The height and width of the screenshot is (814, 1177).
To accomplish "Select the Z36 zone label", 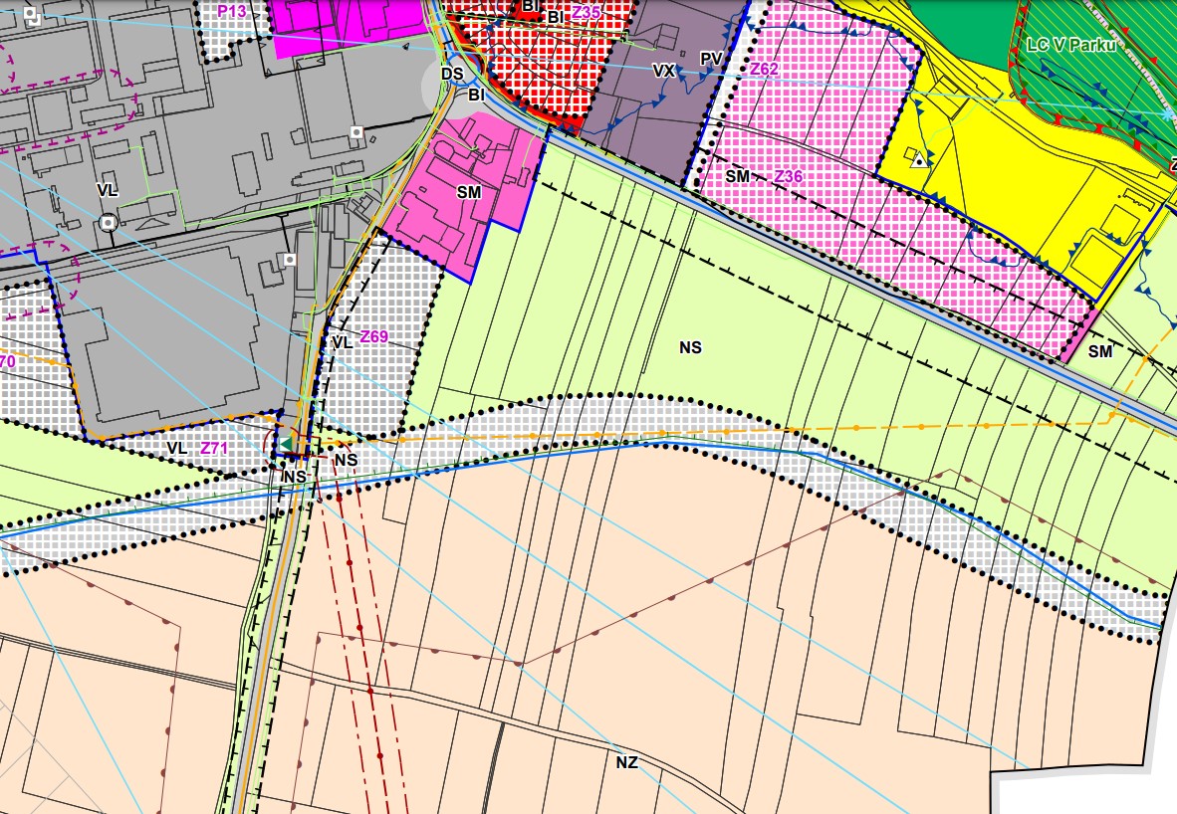I will click(788, 176).
